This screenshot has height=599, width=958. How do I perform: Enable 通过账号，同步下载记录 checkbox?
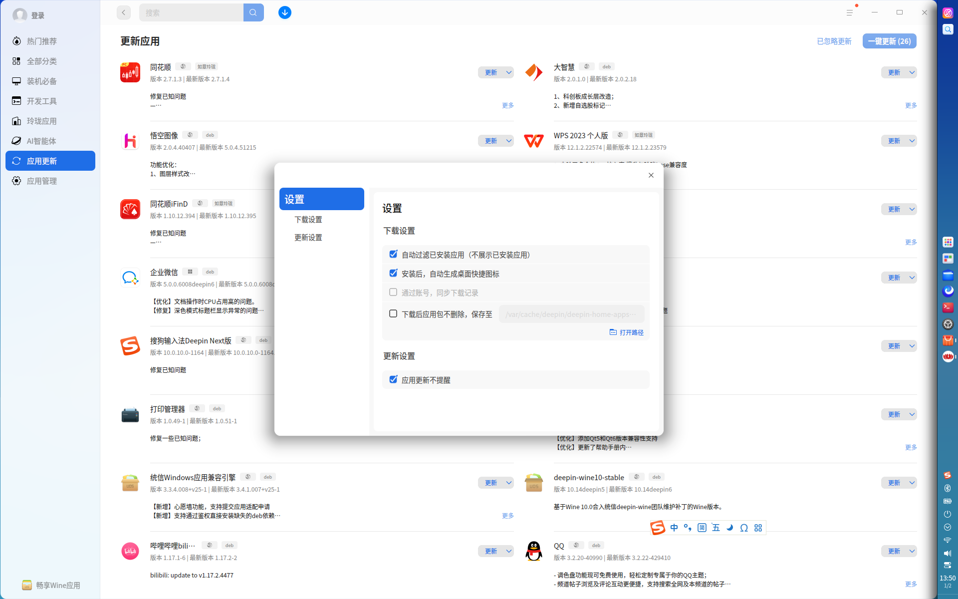coord(393,292)
